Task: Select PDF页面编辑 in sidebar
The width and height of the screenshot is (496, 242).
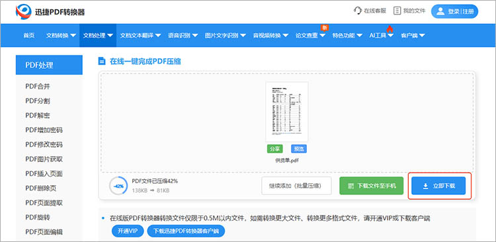Action: pos(44,232)
